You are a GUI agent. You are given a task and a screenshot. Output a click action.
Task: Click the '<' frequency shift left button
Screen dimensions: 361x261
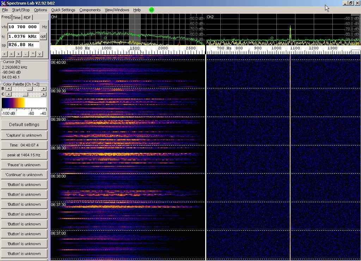pos(4,54)
